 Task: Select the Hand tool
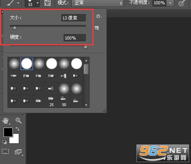[6, 121]
